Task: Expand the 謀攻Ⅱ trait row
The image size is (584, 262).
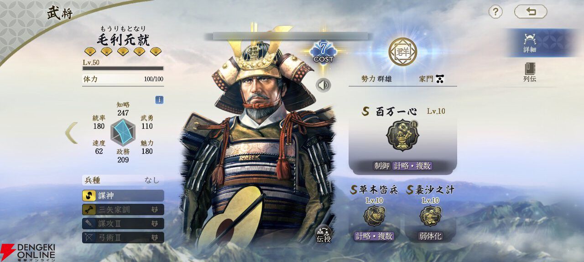Action: (x=123, y=223)
